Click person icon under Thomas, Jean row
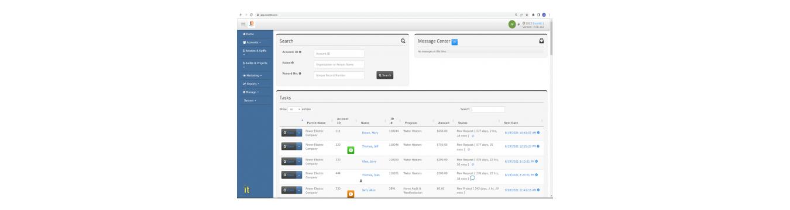Viewport: 790px width, 210px height. tap(360, 180)
